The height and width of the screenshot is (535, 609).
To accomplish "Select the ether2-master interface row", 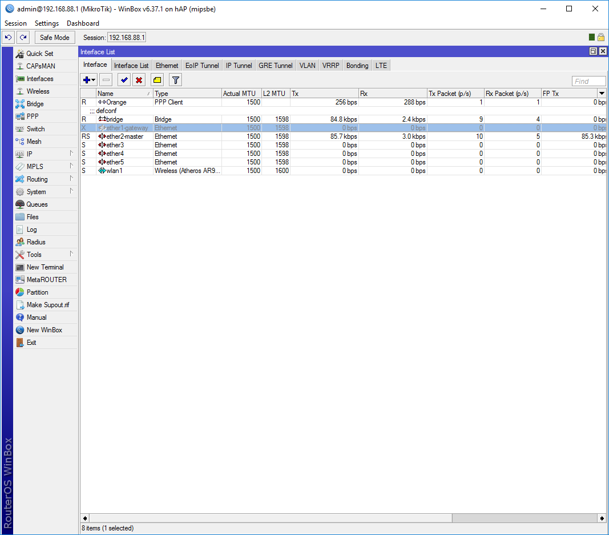I will [344, 136].
